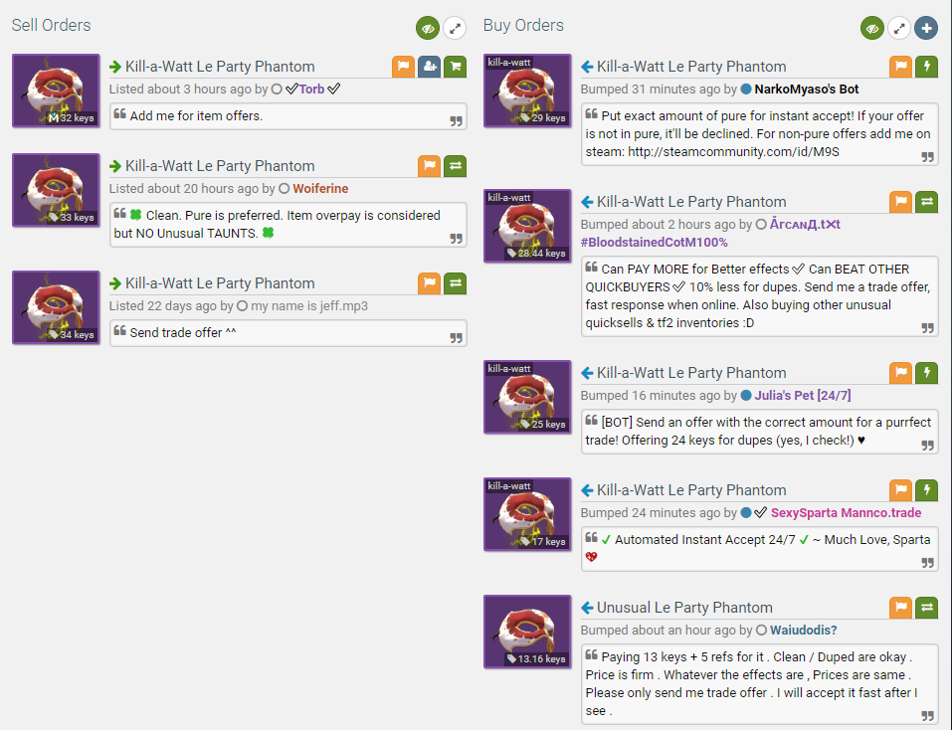Viewport: 952px width, 730px height.
Task: Click the 13.16 keys item thumbnail
Action: tap(527, 632)
